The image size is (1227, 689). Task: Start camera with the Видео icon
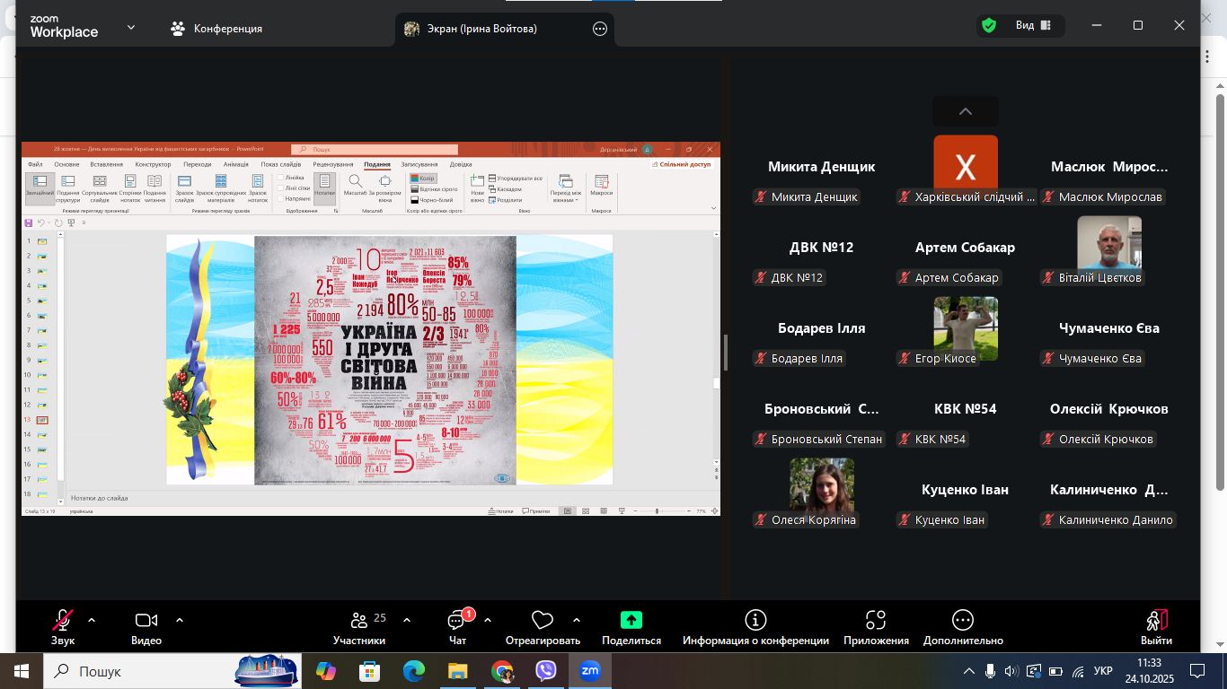pyautogui.click(x=146, y=621)
